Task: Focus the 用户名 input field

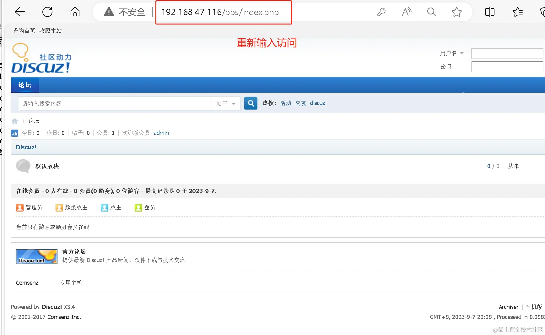Action: [507, 53]
